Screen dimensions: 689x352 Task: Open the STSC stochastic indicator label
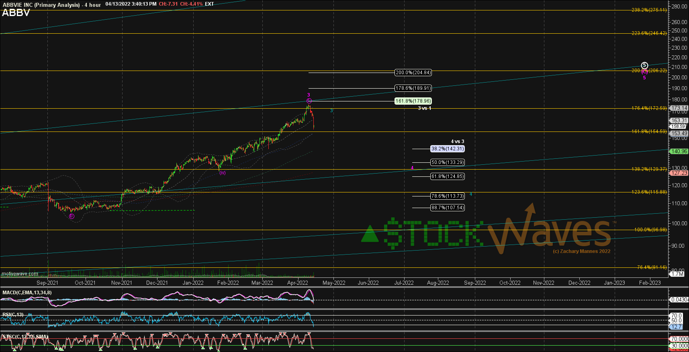tap(25, 337)
